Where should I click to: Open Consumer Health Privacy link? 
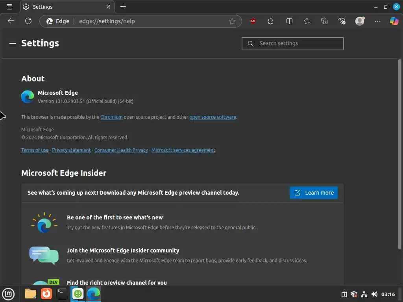pos(121,150)
